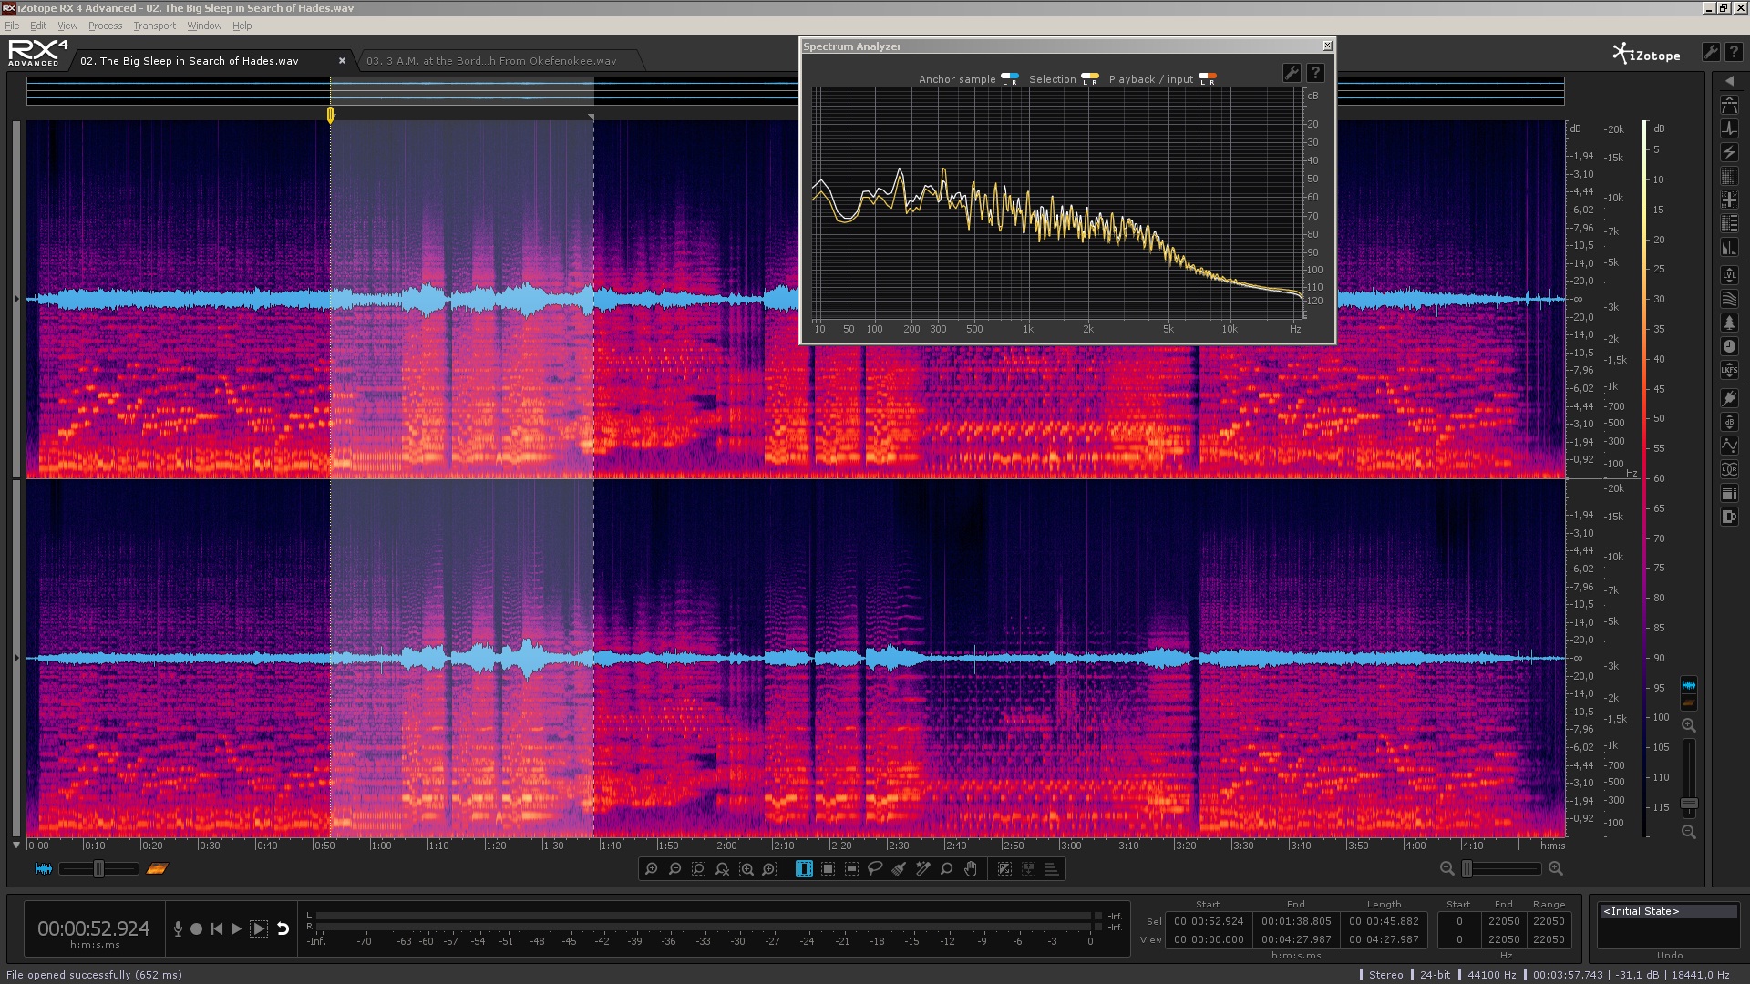Switch to 03. 3 A.M. at the Bord tab

(491, 61)
